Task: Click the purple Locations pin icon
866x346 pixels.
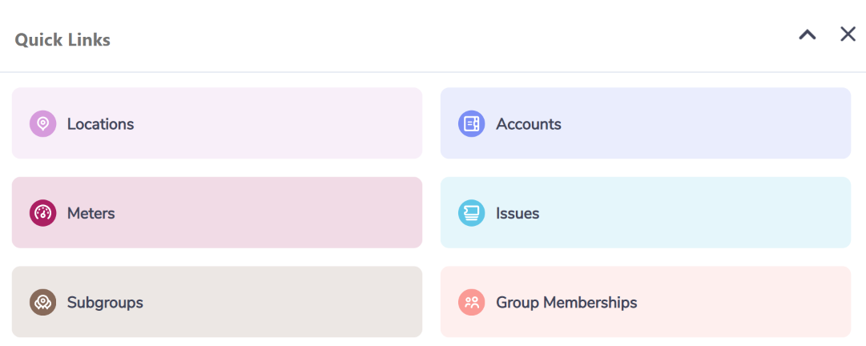Action: coord(42,123)
